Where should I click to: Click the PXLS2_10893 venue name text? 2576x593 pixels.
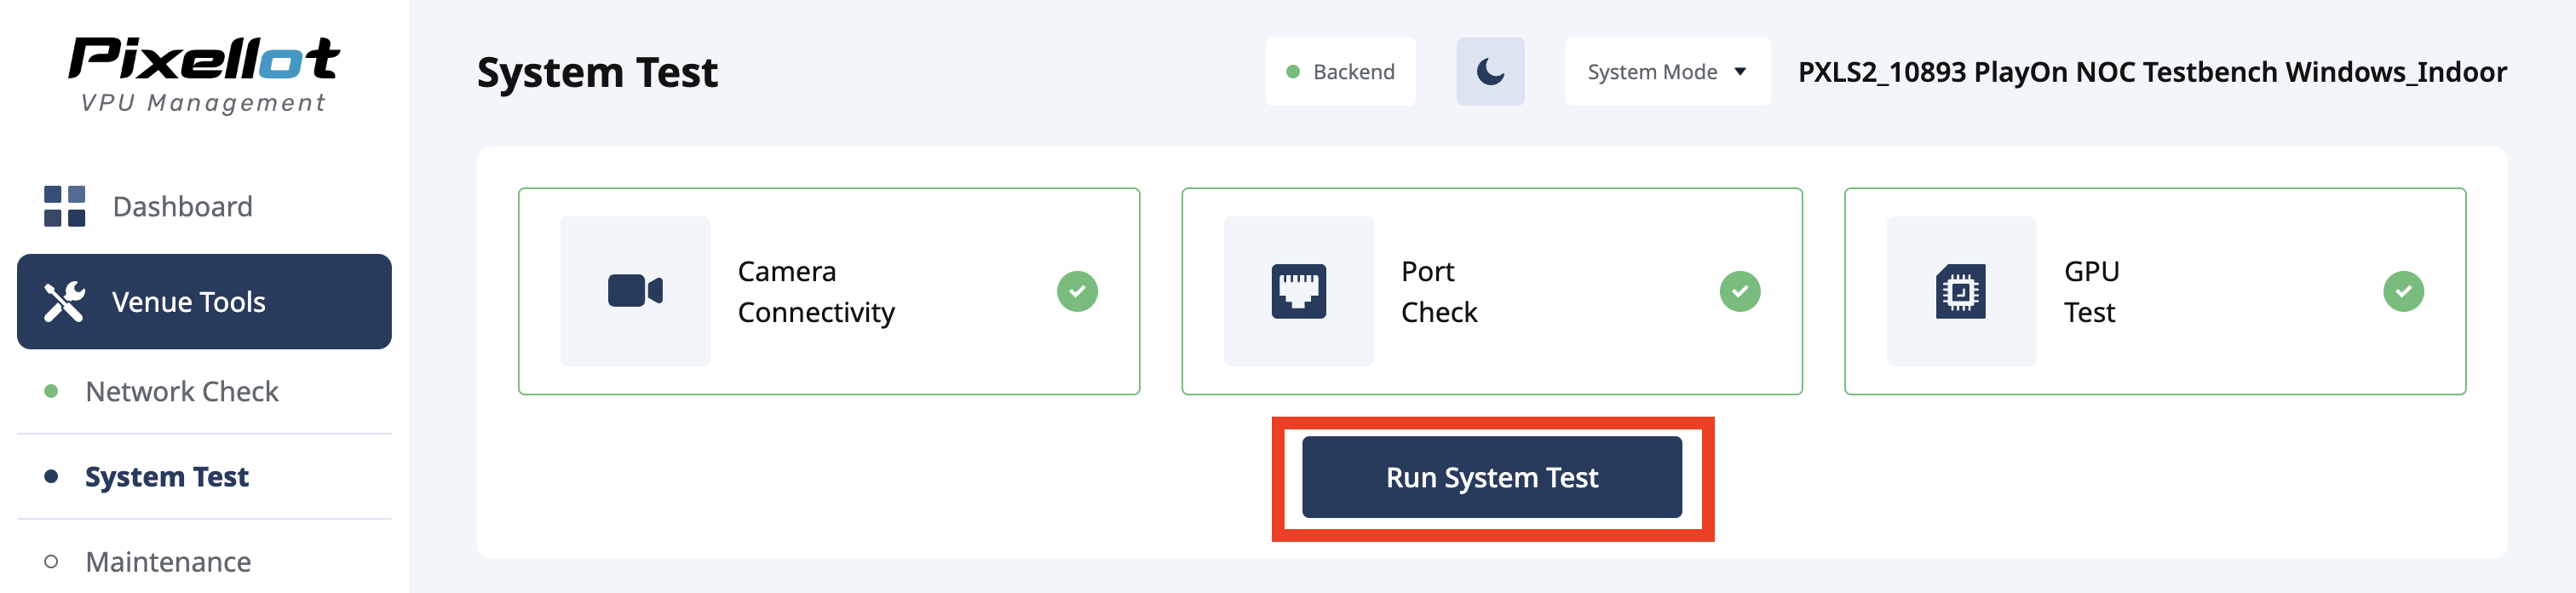click(x=2152, y=72)
